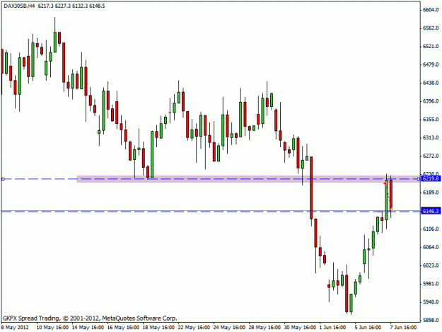The width and height of the screenshot is (442, 332).
Task: Click the 6479.0 price axis label
Action: 431,64
